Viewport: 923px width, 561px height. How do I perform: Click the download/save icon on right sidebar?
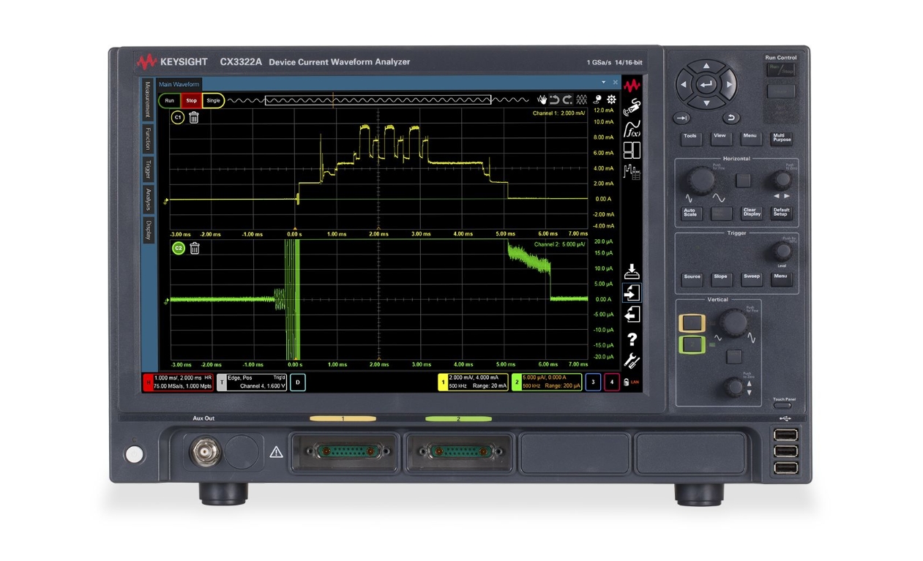click(632, 271)
